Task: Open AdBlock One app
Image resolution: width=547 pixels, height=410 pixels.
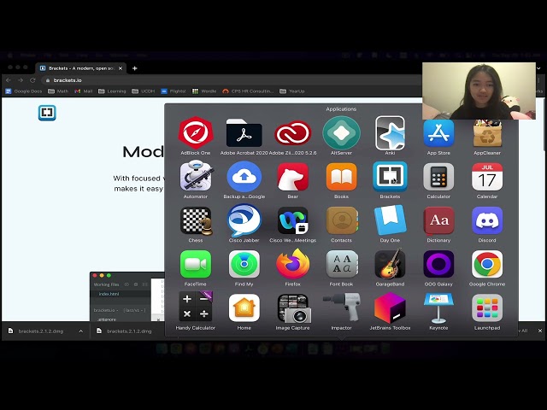Action: (x=196, y=133)
